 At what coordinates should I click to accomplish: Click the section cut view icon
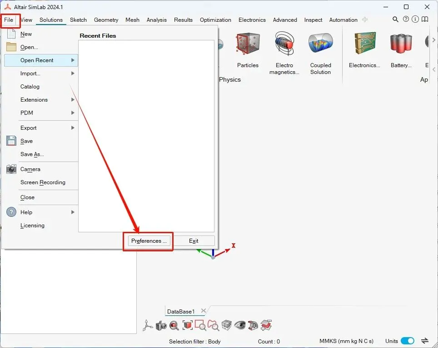tap(253, 325)
